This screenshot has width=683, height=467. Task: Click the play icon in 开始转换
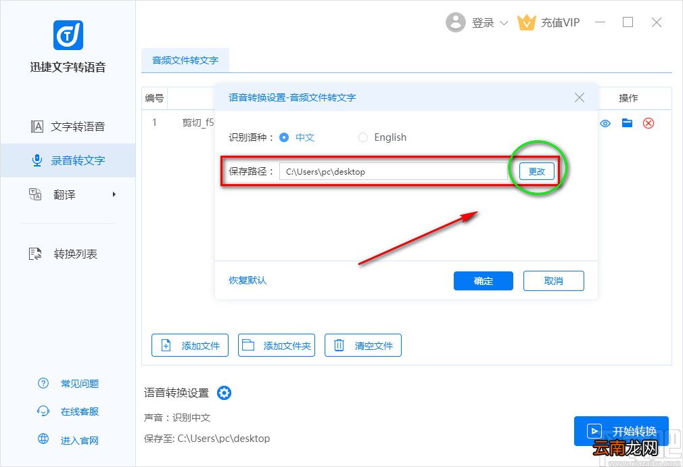coord(594,431)
